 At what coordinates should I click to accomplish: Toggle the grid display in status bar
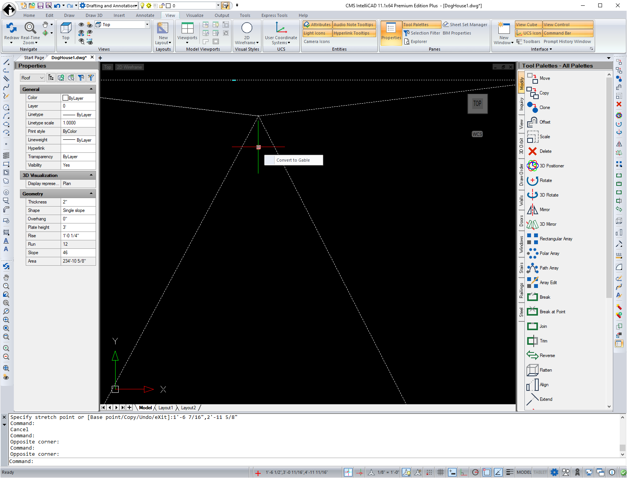440,472
